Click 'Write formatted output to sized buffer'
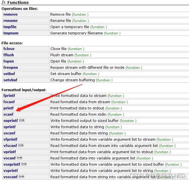This screenshot has width=189, height=181. [x=85, y=121]
